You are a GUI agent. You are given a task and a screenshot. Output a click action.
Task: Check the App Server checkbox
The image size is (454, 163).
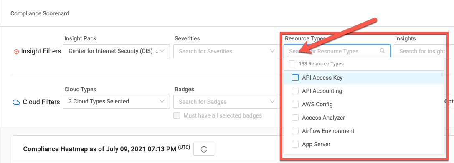(x=295, y=144)
